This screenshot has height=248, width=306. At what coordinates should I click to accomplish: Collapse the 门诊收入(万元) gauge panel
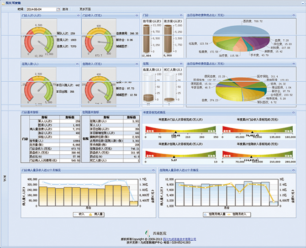[x=137, y=15]
